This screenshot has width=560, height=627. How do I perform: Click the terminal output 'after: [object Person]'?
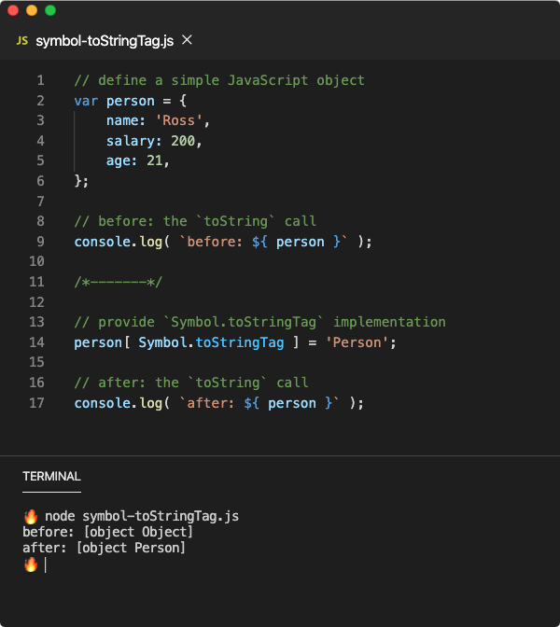click(104, 548)
